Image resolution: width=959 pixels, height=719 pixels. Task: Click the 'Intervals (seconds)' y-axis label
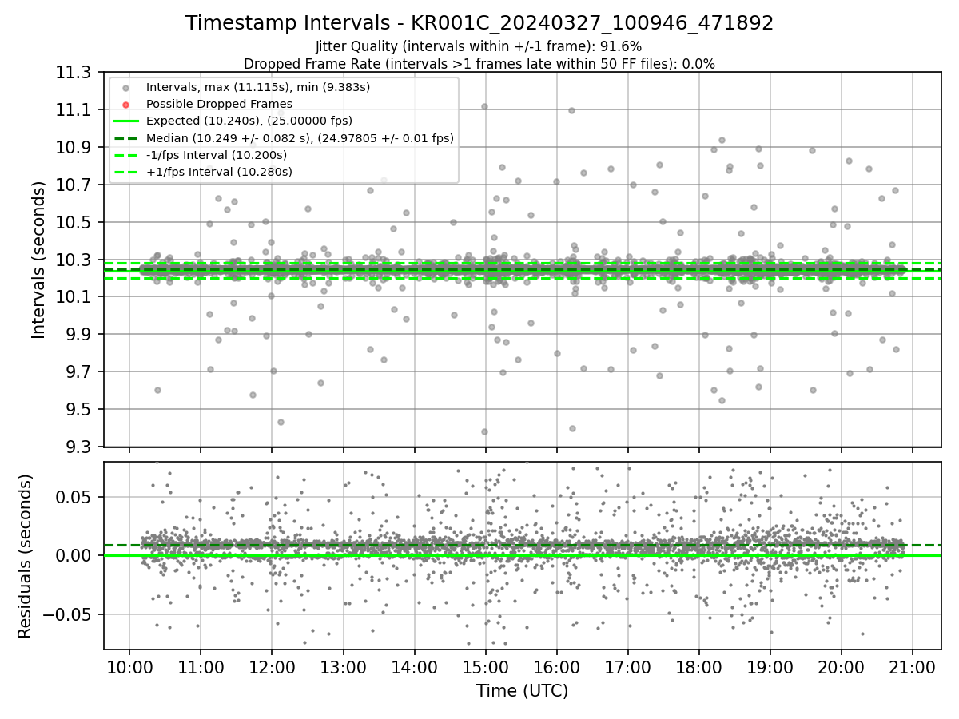(x=38, y=260)
